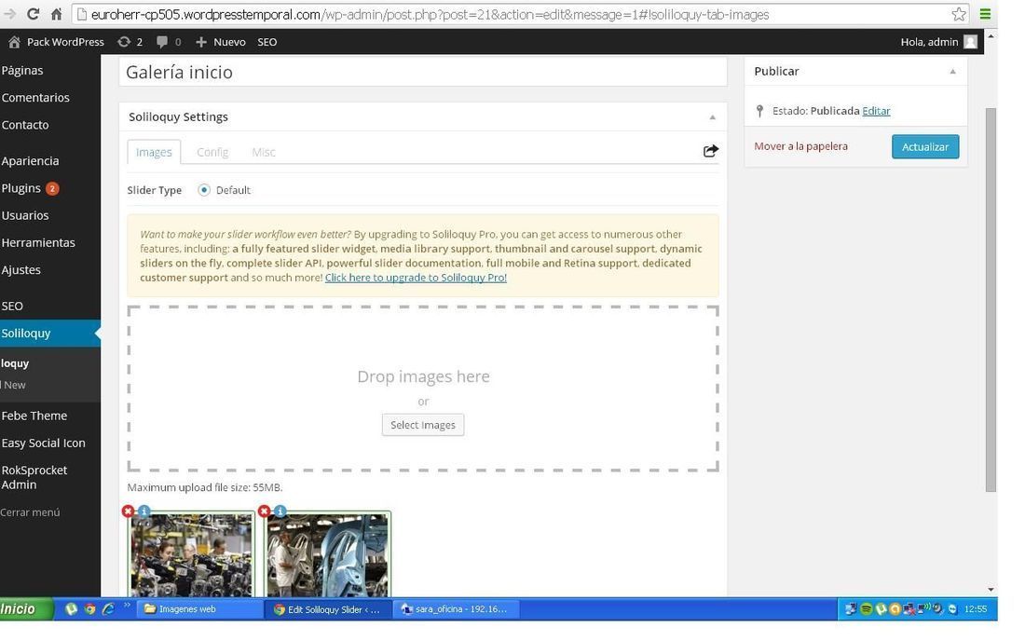Remove the second slider image with red X

tap(264, 511)
